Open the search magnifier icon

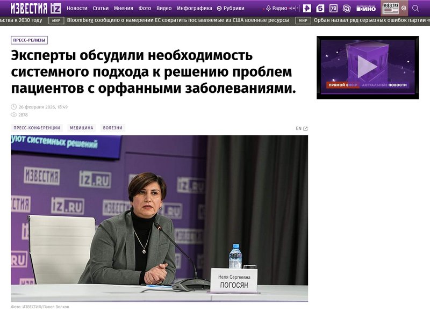(x=415, y=9)
